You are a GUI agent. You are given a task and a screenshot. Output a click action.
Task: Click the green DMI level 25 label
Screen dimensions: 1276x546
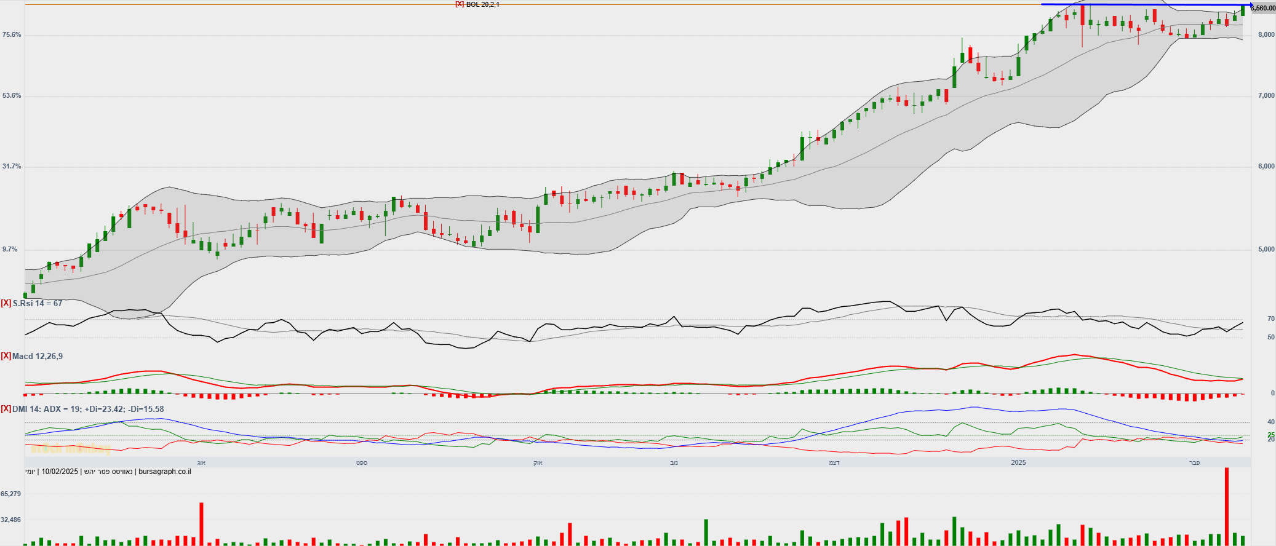click(x=1271, y=435)
